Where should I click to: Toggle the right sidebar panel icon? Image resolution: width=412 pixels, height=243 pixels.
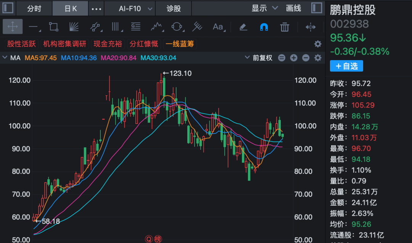click(x=317, y=8)
